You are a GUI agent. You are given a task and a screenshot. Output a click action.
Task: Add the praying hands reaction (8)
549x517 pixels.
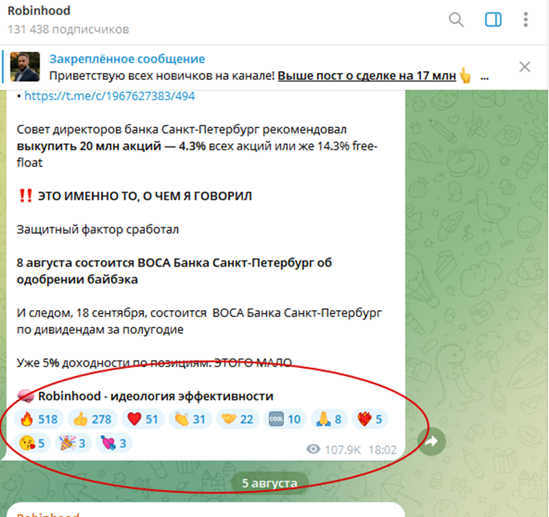[x=329, y=419]
